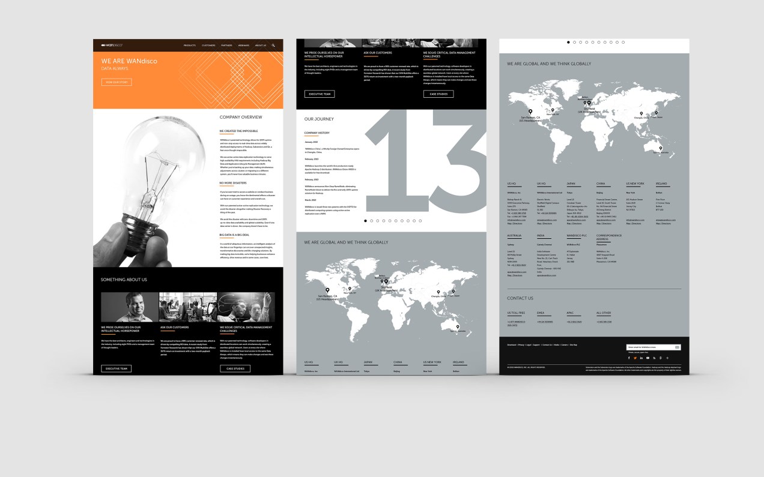Open the About Us navigation menu

point(260,46)
